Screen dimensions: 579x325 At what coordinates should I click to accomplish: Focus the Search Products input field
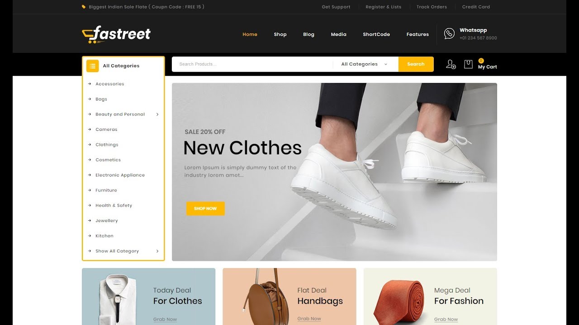[x=252, y=64]
